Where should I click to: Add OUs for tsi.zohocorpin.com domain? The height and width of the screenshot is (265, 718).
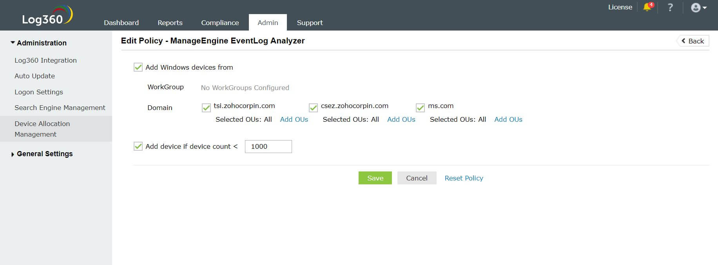294,119
